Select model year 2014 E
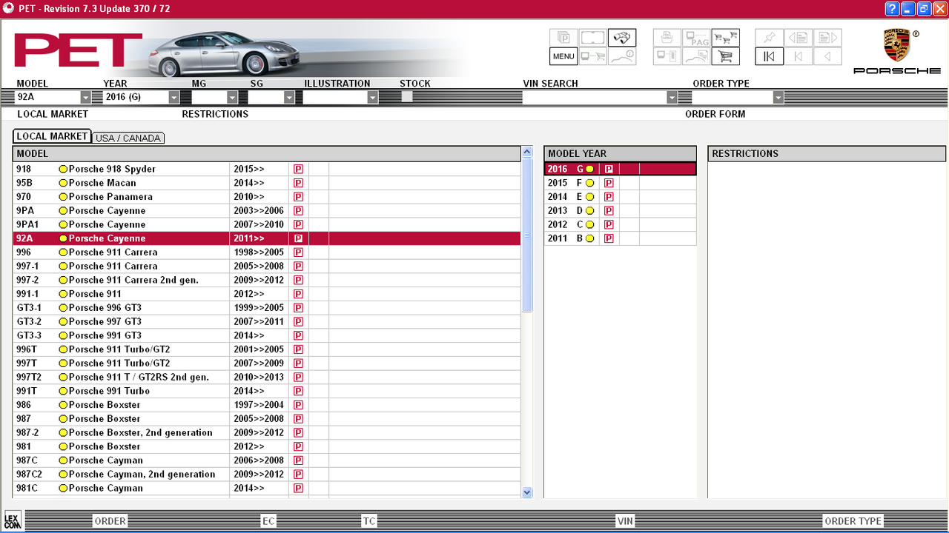 tap(621, 197)
